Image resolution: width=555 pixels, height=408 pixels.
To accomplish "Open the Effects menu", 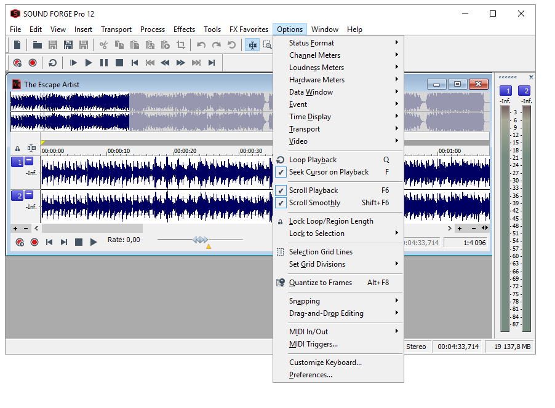I will [184, 29].
